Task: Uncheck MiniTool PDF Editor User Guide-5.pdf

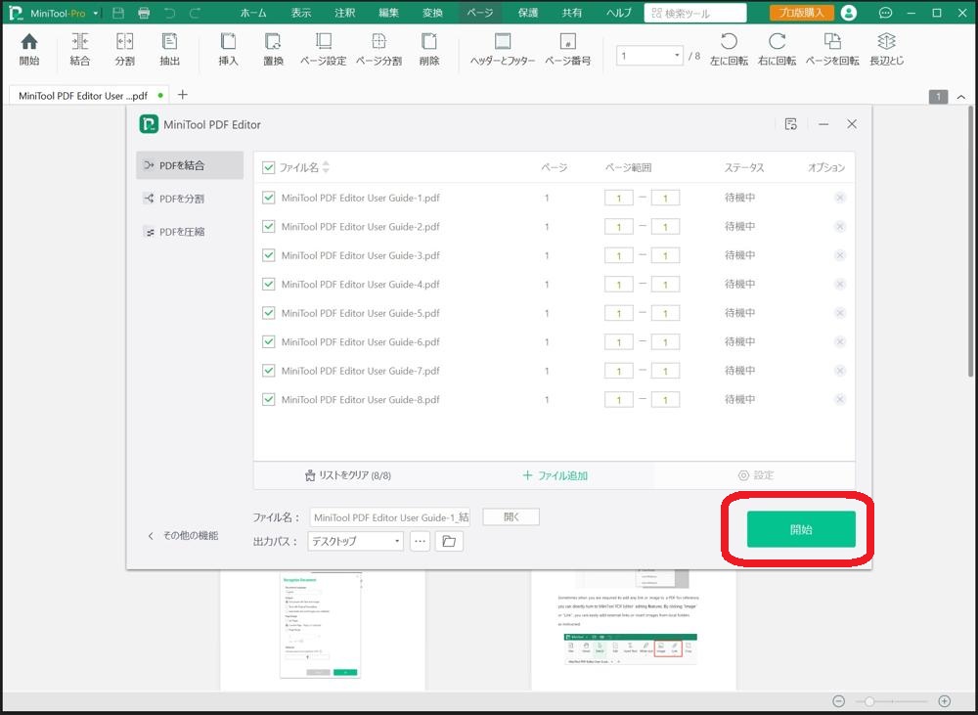Action: tap(269, 313)
